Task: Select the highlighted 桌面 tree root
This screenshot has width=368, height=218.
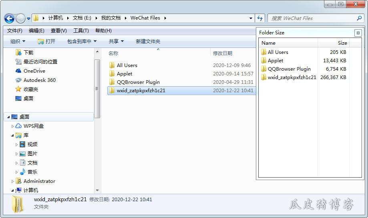Action: click(x=48, y=117)
